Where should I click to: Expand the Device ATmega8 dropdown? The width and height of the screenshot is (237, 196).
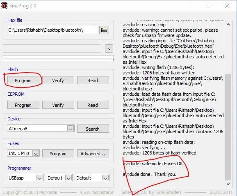click(71, 129)
